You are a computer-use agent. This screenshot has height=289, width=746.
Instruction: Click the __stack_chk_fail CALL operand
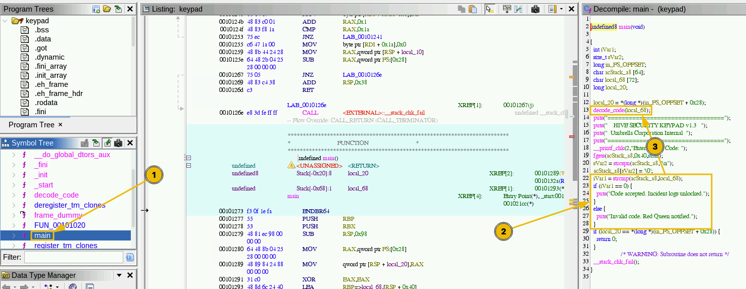(x=383, y=113)
